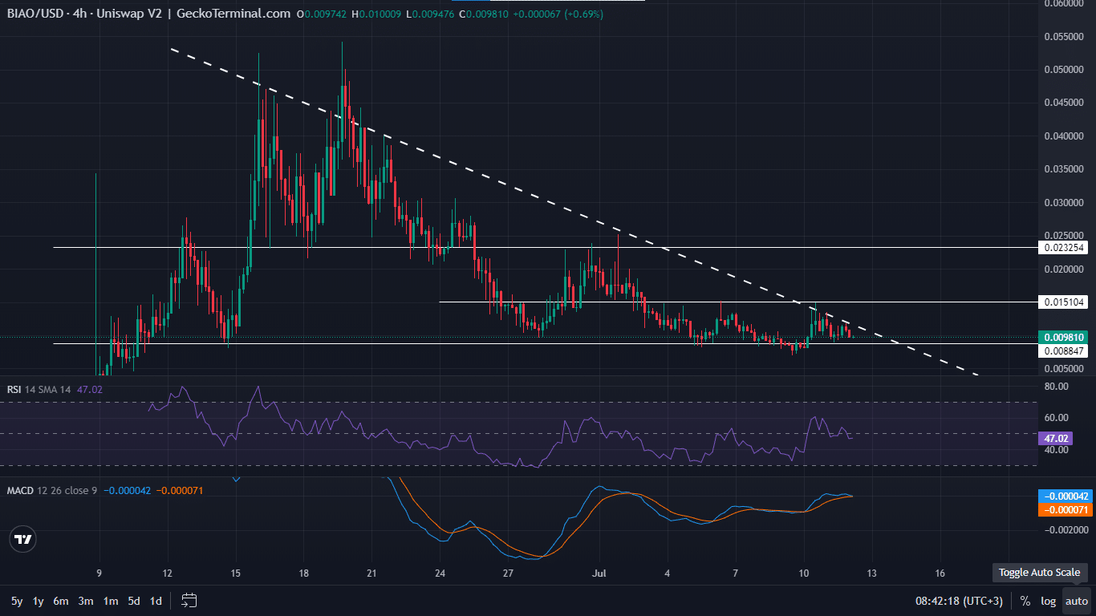Screen dimensions: 1096x616
Task: Click the 0.008847 horizontal line price label
Action: 1064,351
